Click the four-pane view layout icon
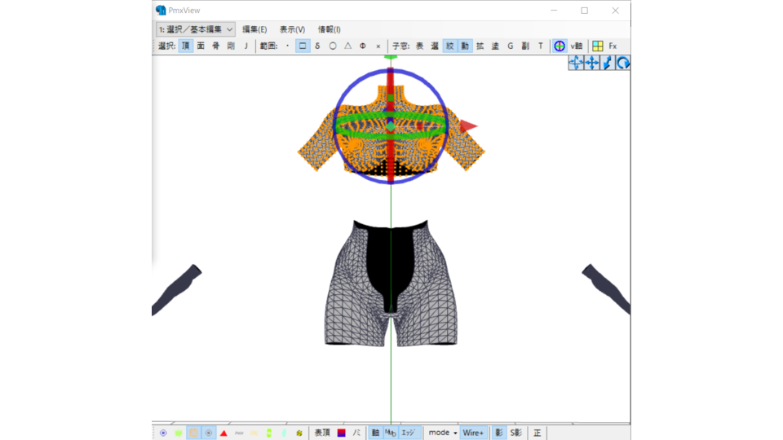Viewport: 783px width, 440px height. tap(597, 46)
